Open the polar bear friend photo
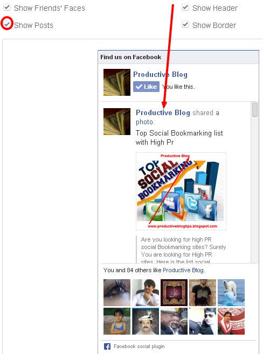Viewport: 263px width, 354px height. coord(231,293)
